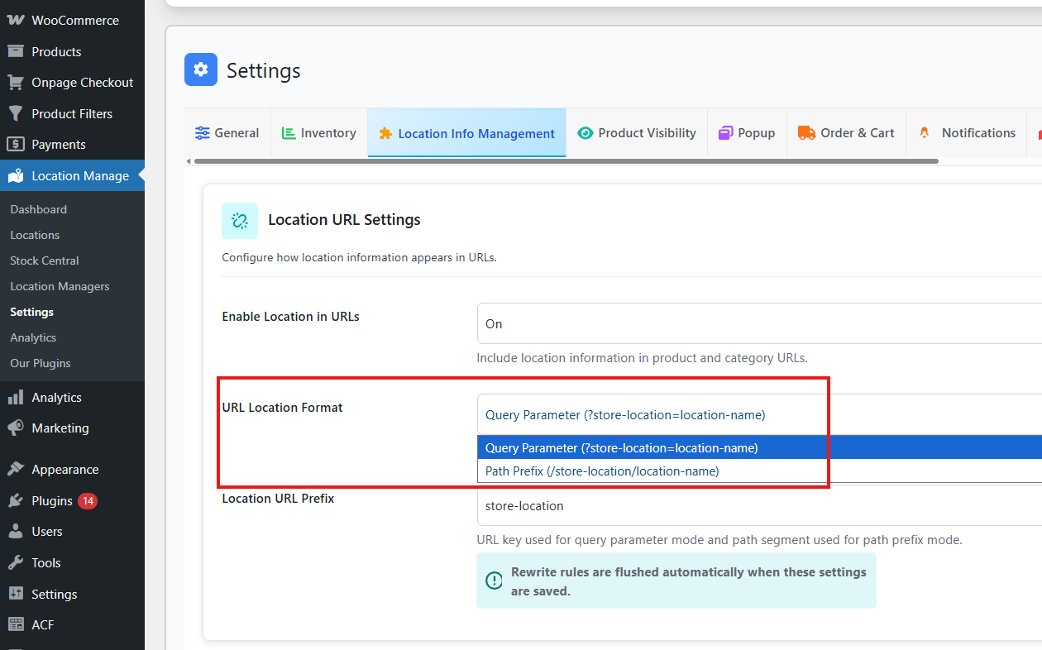Open the Product Visibility tab
The height and width of the screenshot is (650, 1042).
click(x=637, y=132)
